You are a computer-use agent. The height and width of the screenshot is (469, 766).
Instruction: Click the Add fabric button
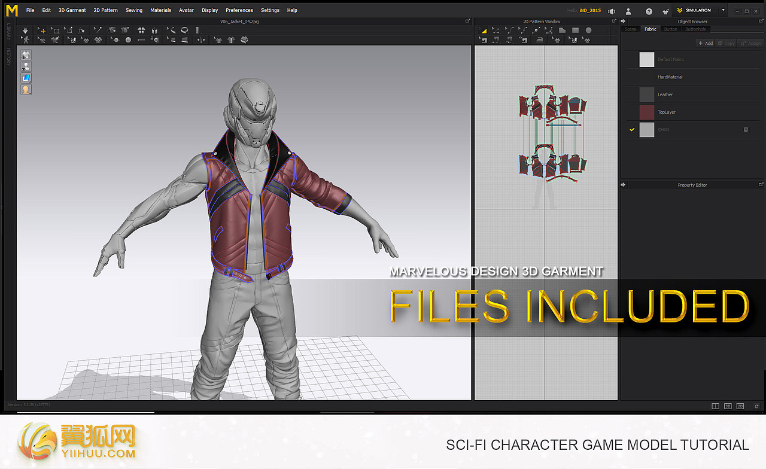706,43
